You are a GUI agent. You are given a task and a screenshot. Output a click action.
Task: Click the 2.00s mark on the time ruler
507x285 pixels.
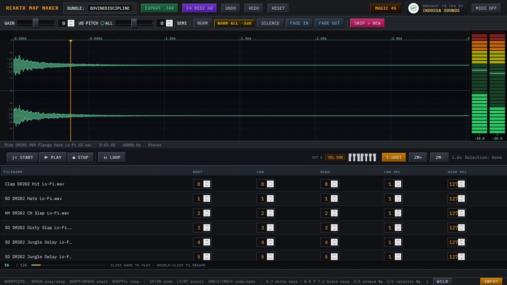pyautogui.click(x=322, y=38)
